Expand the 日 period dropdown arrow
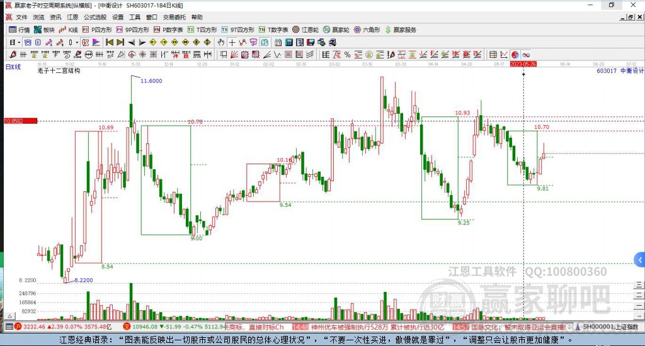645x346 pixels. (x=19, y=42)
